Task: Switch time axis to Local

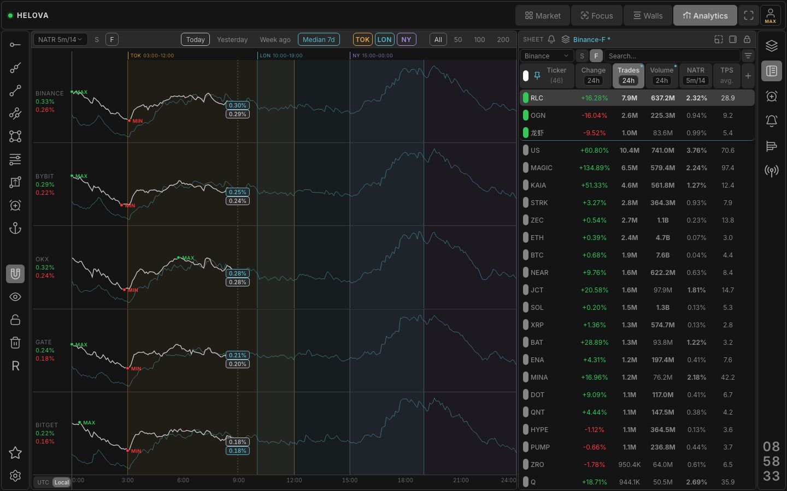Action: click(x=62, y=482)
